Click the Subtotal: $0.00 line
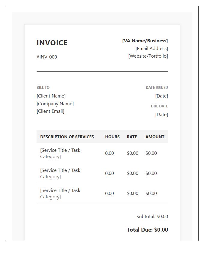The width and height of the screenshot is (210, 270). tap(152, 216)
